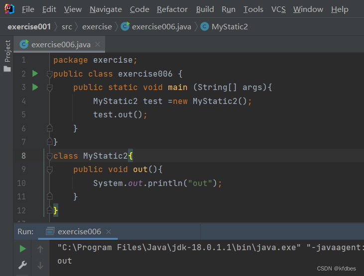Collapse the exercise006 class code block
This screenshot has height=276, width=364.
[49, 74]
